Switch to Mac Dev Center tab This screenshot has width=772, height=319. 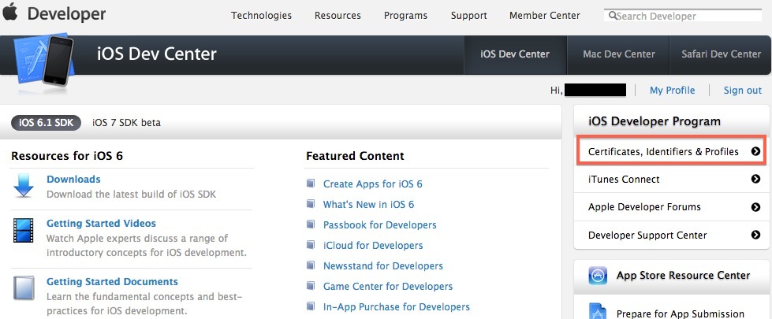(x=619, y=54)
